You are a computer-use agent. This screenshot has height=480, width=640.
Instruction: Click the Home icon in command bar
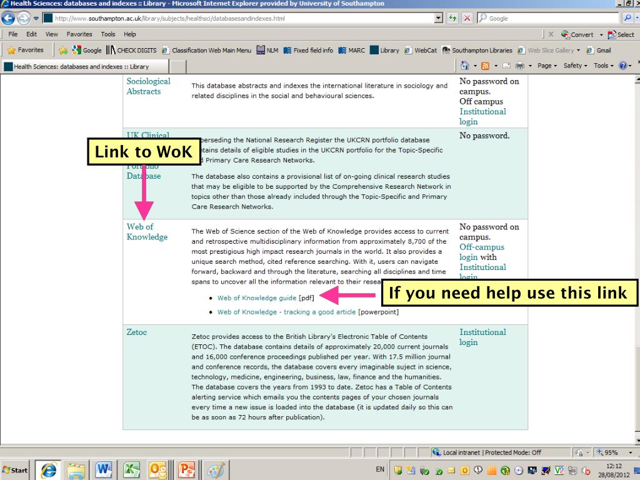(464, 66)
